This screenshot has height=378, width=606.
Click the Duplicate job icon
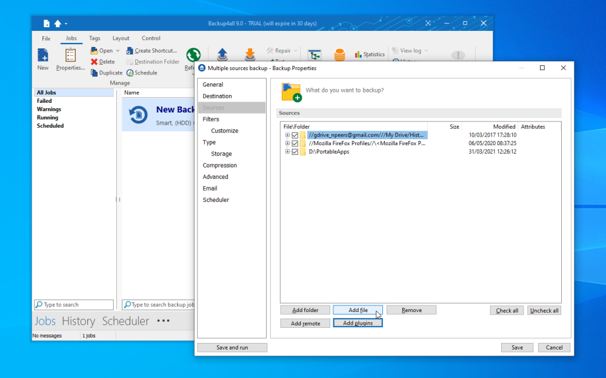point(95,73)
